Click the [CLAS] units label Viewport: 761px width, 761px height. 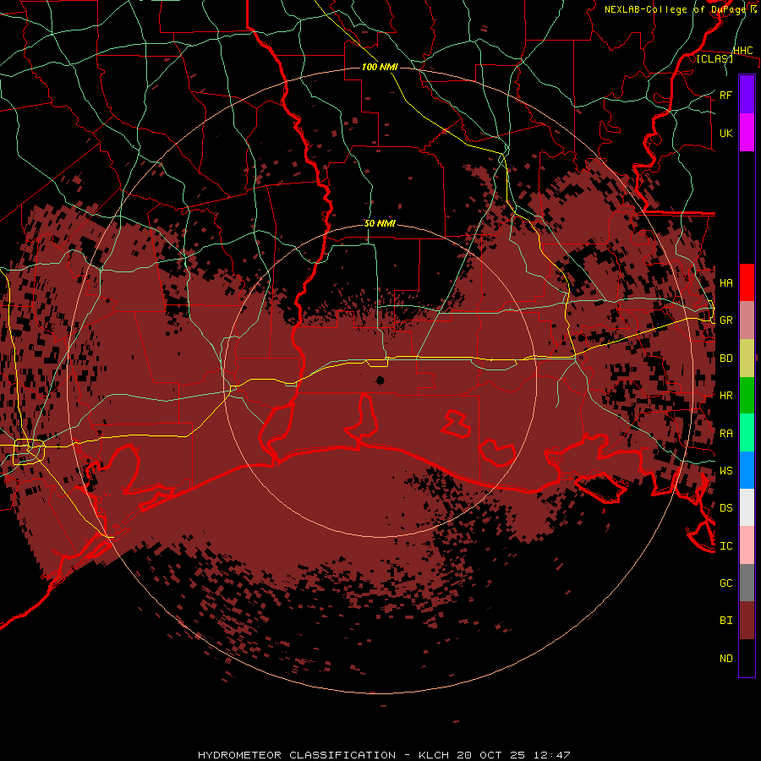714,58
